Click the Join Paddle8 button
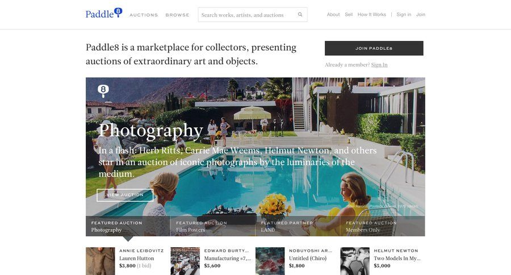Screen dimensions: 511x275 (374, 48)
